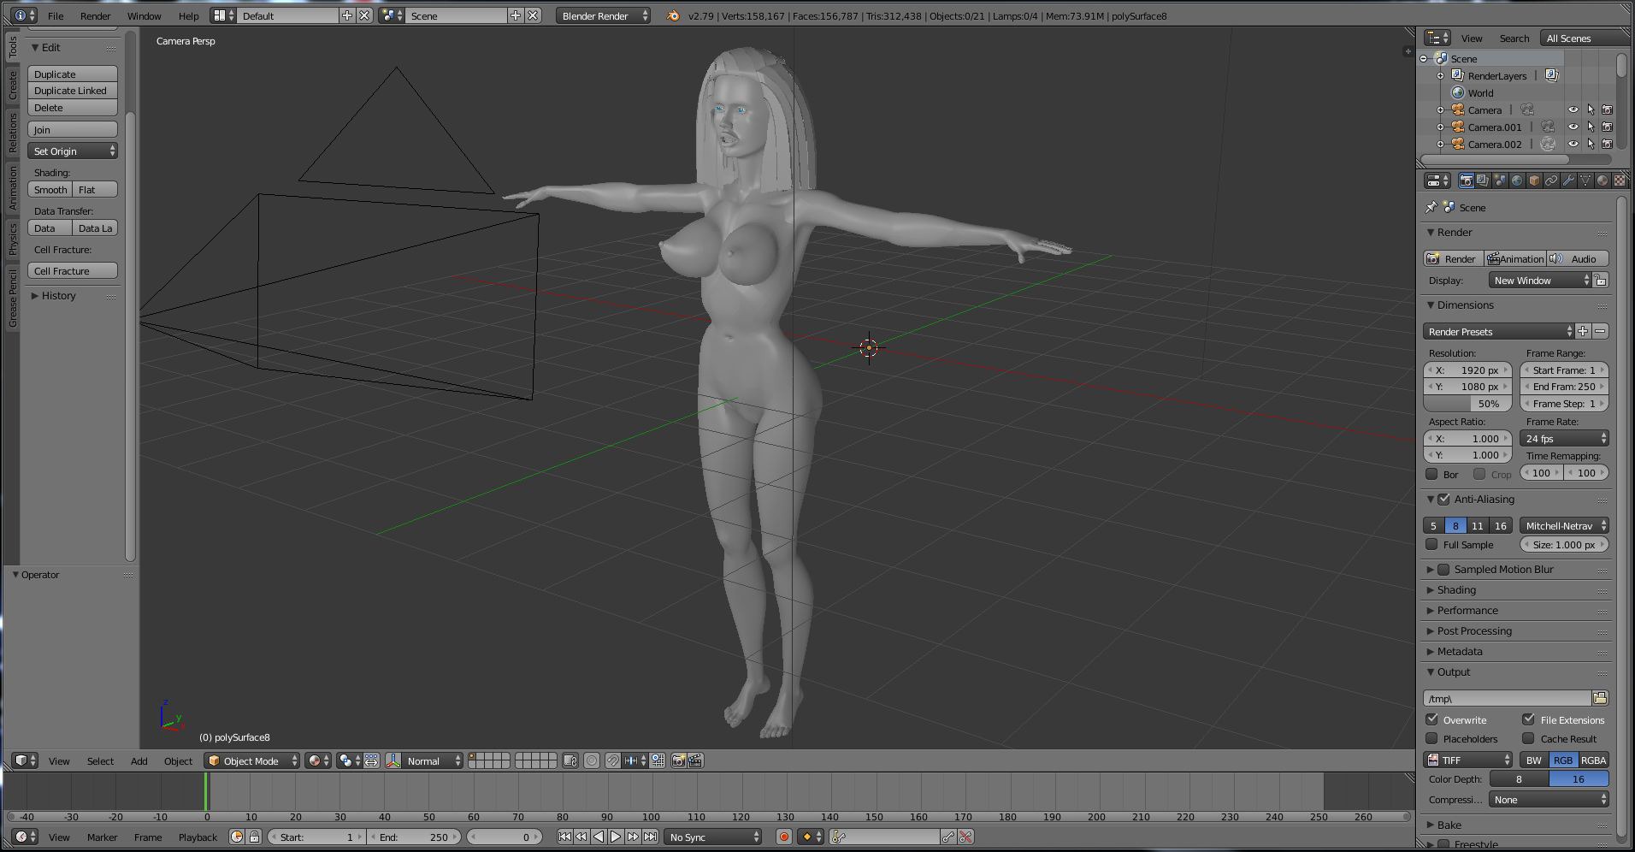Viewport: 1635px width, 852px height.
Task: Toggle the Anti-Aliasing checkbox
Action: tap(1444, 499)
